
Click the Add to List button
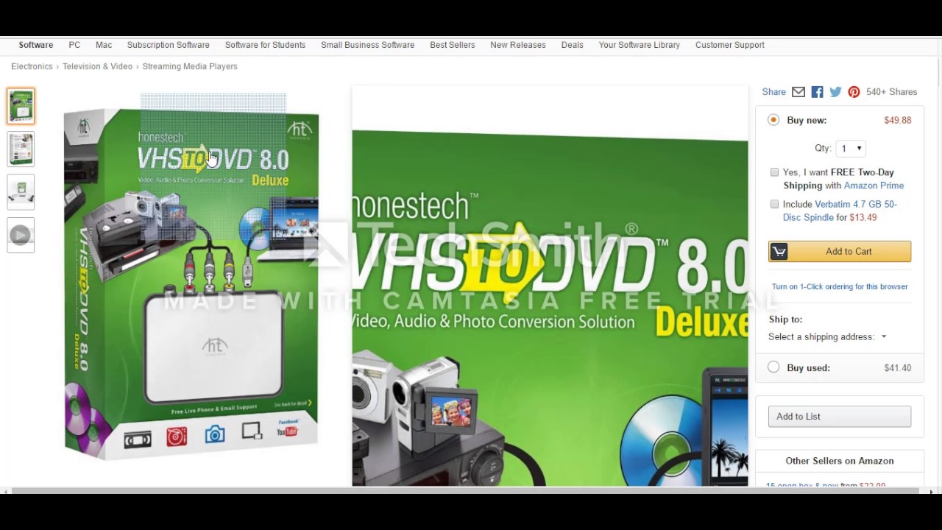840,417
